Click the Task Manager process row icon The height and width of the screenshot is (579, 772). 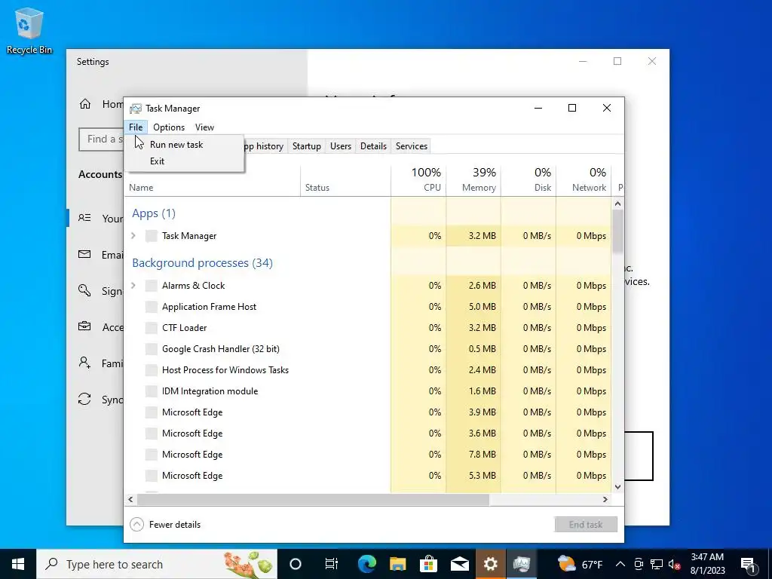click(152, 236)
